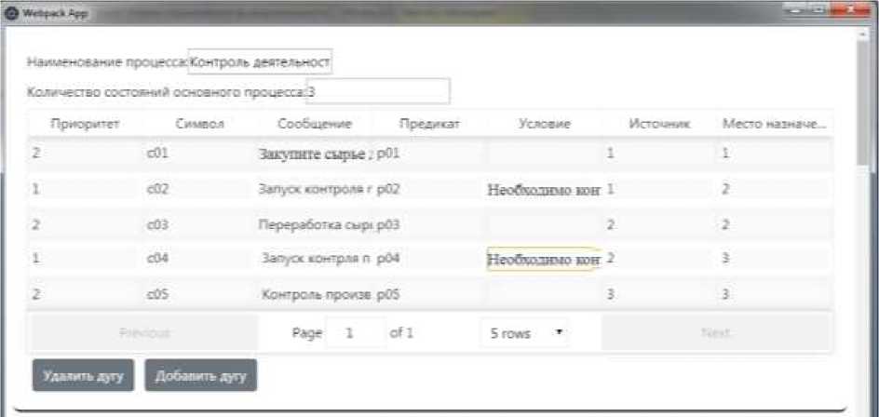Click the priority cell in row c01

click(x=84, y=153)
